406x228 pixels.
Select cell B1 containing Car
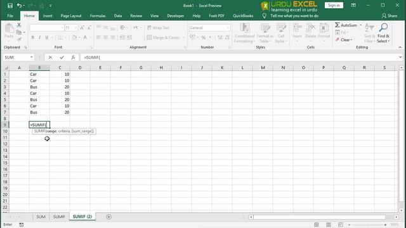click(x=39, y=74)
